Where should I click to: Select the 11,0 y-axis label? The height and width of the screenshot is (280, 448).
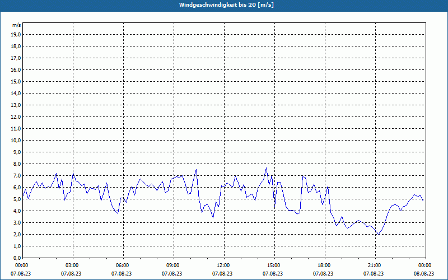16,129
